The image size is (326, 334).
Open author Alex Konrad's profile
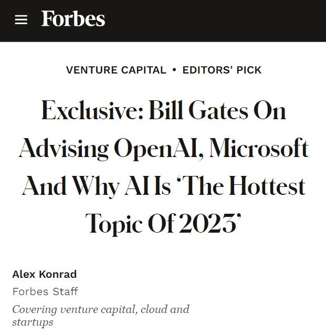tap(45, 275)
